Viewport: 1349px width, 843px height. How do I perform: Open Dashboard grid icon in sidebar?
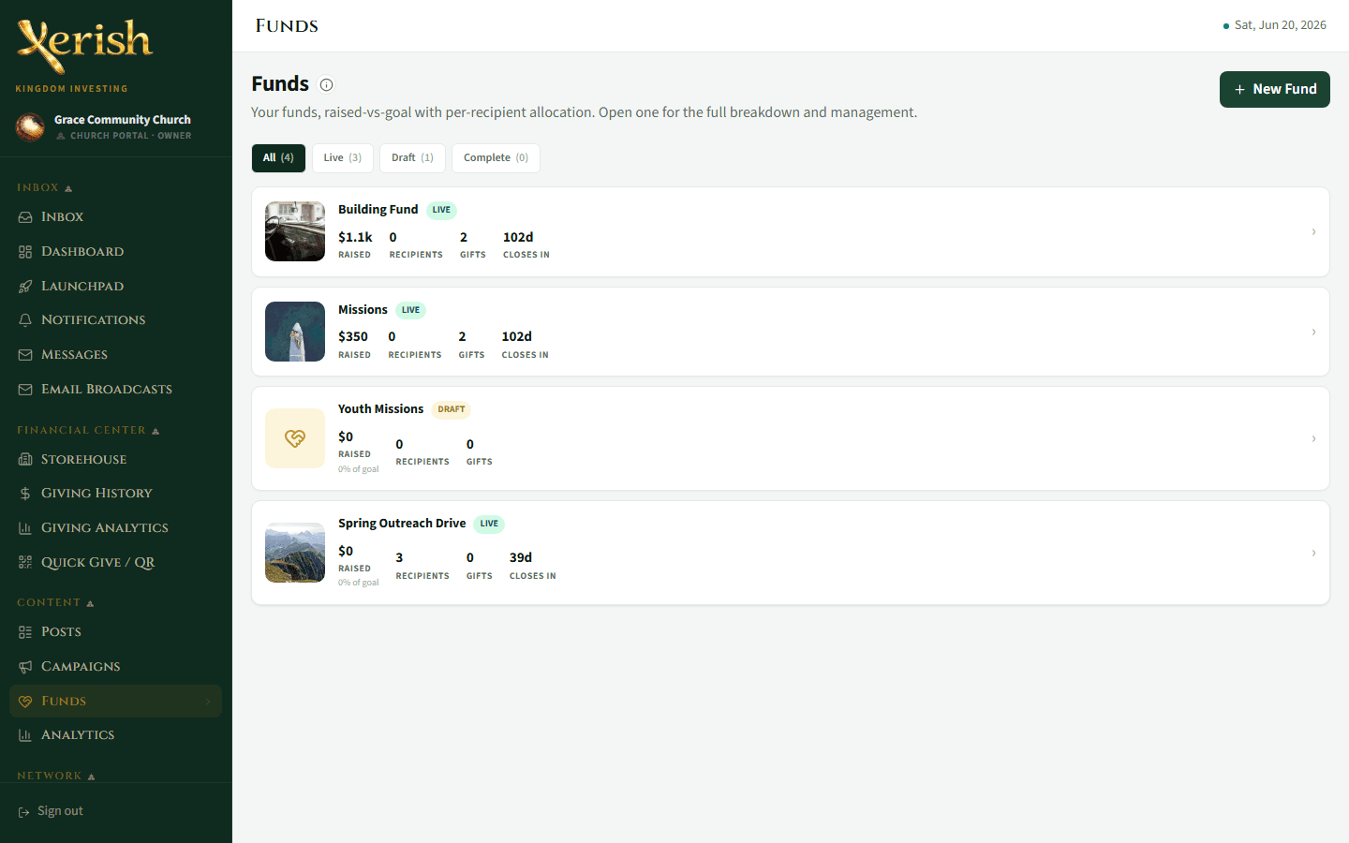[25, 252]
